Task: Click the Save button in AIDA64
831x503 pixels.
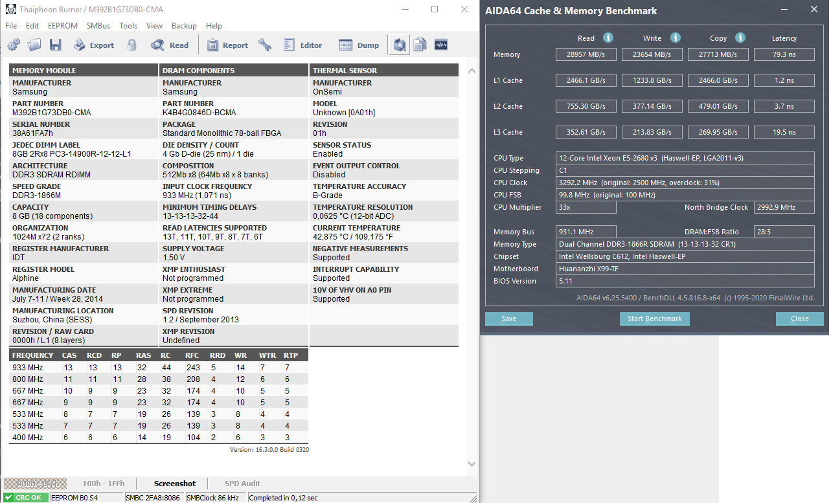Action: tap(509, 319)
